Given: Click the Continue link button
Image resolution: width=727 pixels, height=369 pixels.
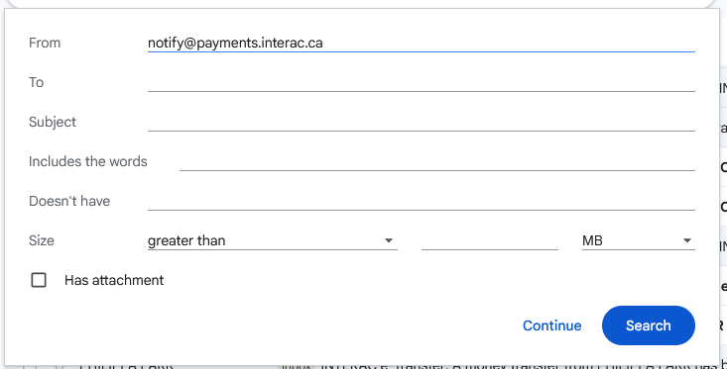Looking at the screenshot, I should 551,325.
